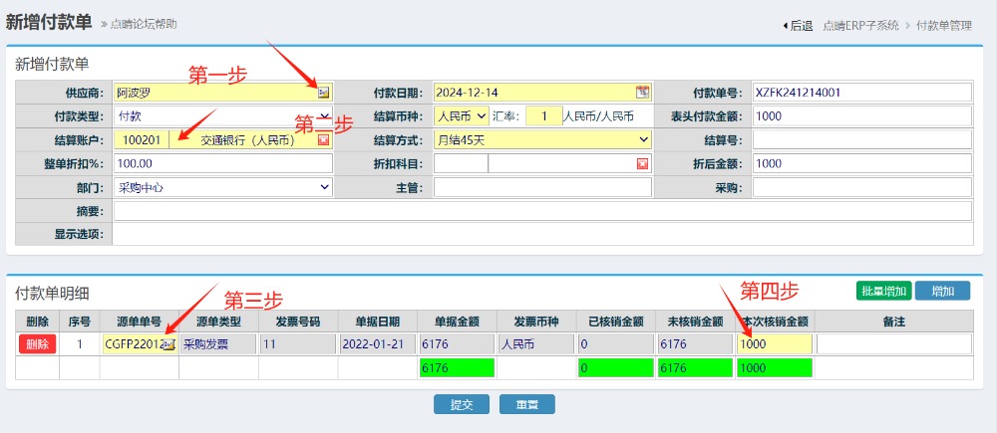Focus the 摘要 summary text field
The image size is (997, 433).
point(541,212)
